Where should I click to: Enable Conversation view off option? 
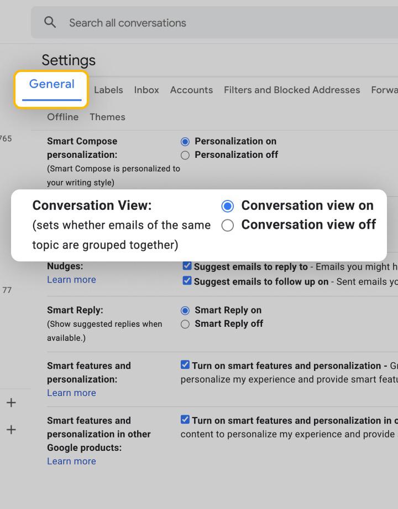pyautogui.click(x=227, y=225)
